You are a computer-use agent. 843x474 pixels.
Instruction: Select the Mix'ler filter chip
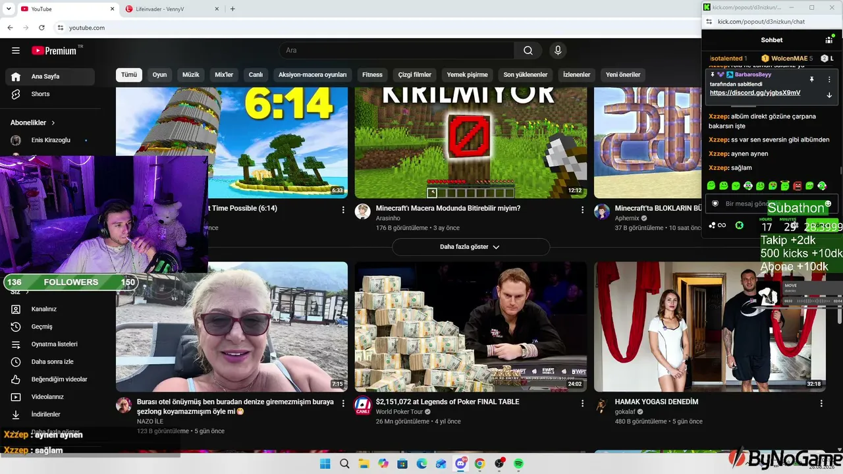[x=224, y=75]
